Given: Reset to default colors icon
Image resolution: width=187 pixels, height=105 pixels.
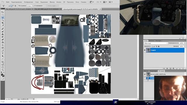Looking at the screenshot, I should [x=2, y=72].
